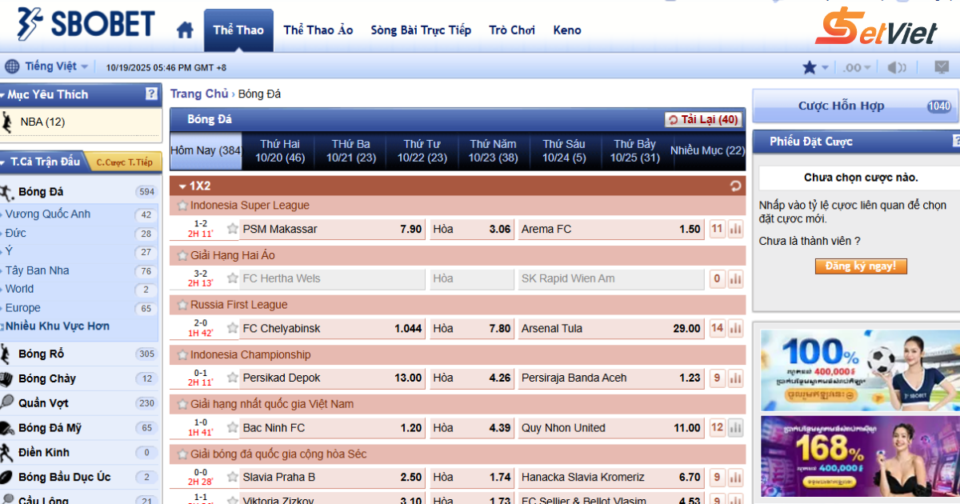Collapse the 1X2 section header

(x=182, y=186)
